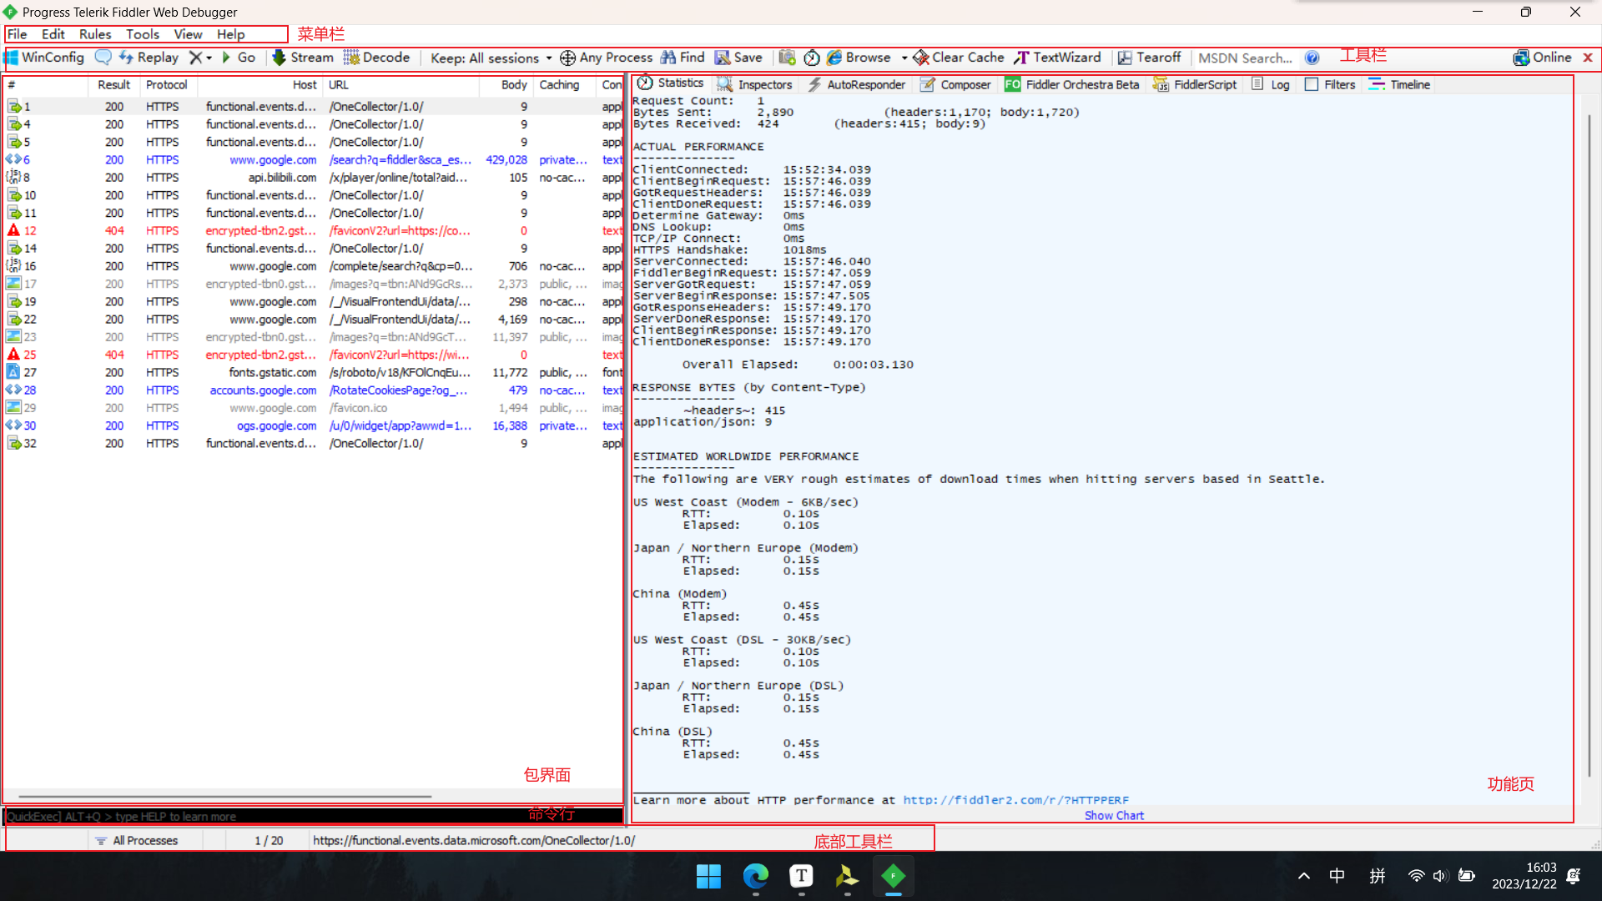
Task: Open the FiddlerScript tab
Action: point(1194,84)
